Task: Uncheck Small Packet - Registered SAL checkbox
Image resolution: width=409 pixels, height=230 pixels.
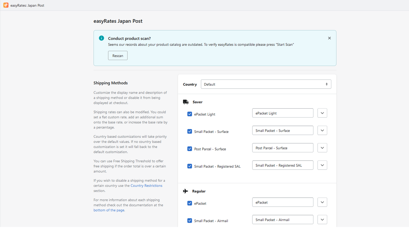Action: click(189, 166)
